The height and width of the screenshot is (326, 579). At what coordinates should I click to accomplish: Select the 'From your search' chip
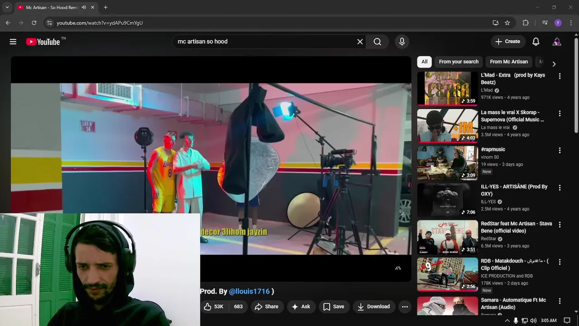click(x=459, y=62)
